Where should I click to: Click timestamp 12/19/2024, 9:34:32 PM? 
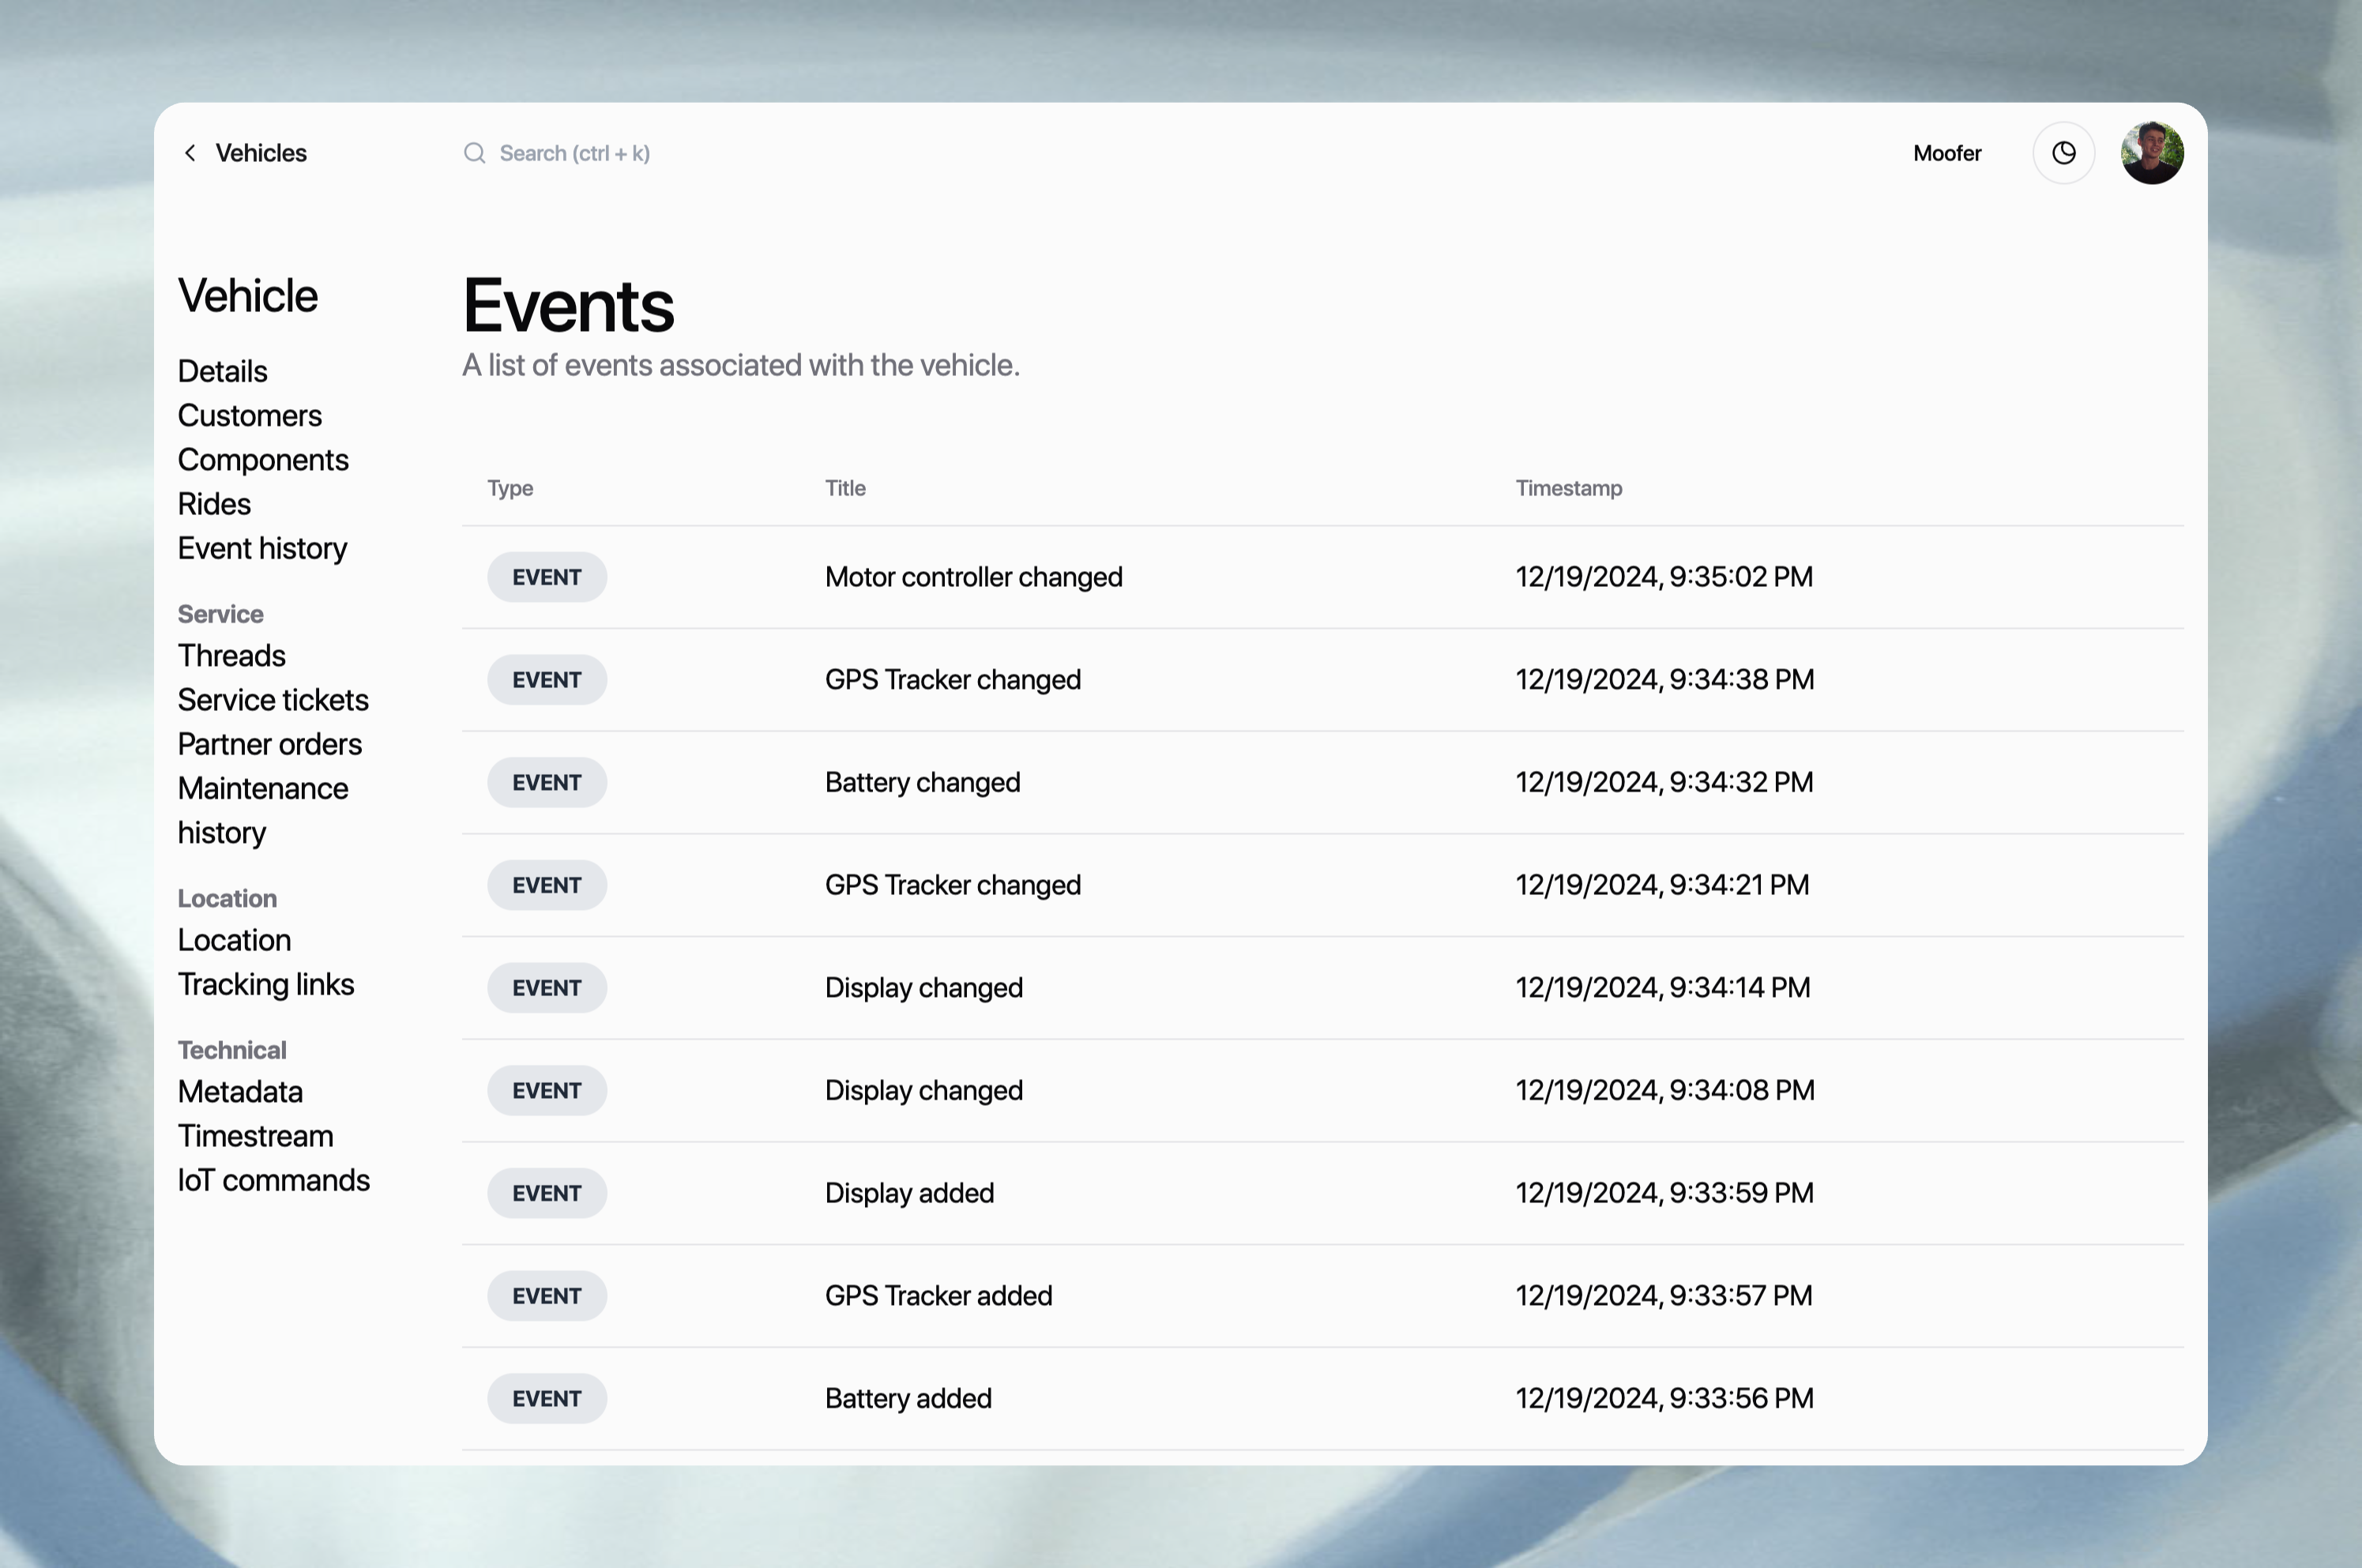point(1664,782)
